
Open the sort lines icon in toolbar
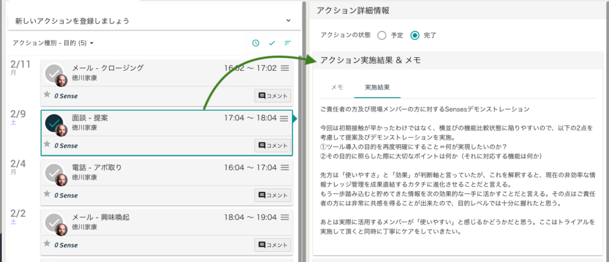[288, 43]
